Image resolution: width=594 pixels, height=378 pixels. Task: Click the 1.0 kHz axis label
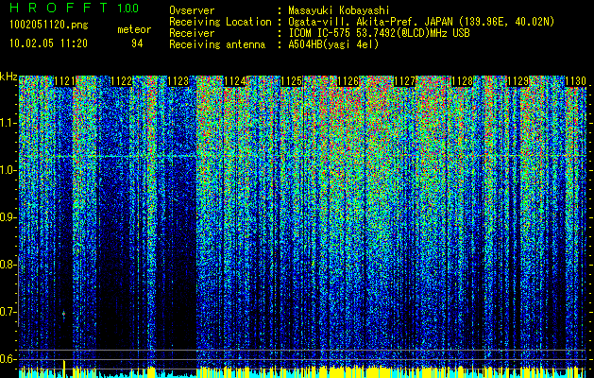(8, 170)
